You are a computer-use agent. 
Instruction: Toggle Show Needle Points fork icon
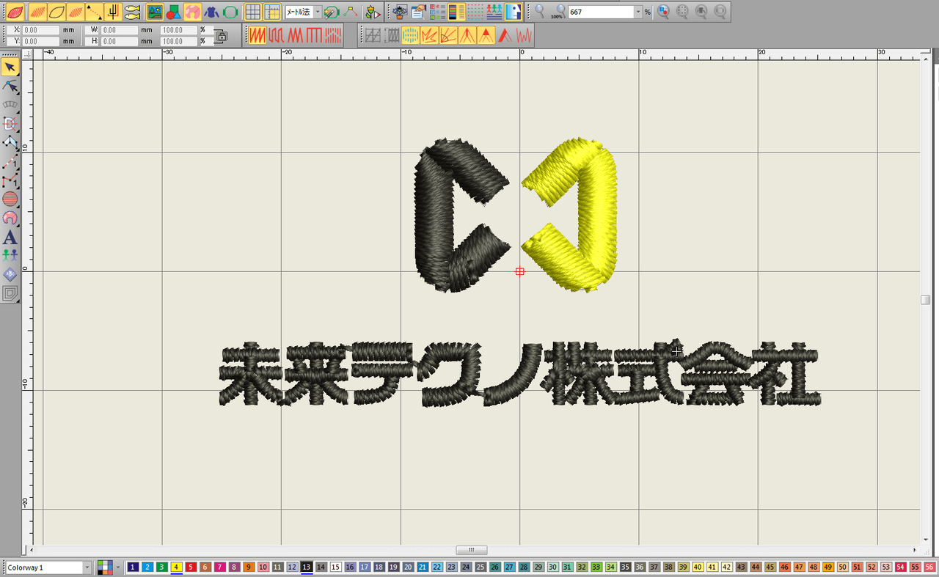(x=113, y=12)
